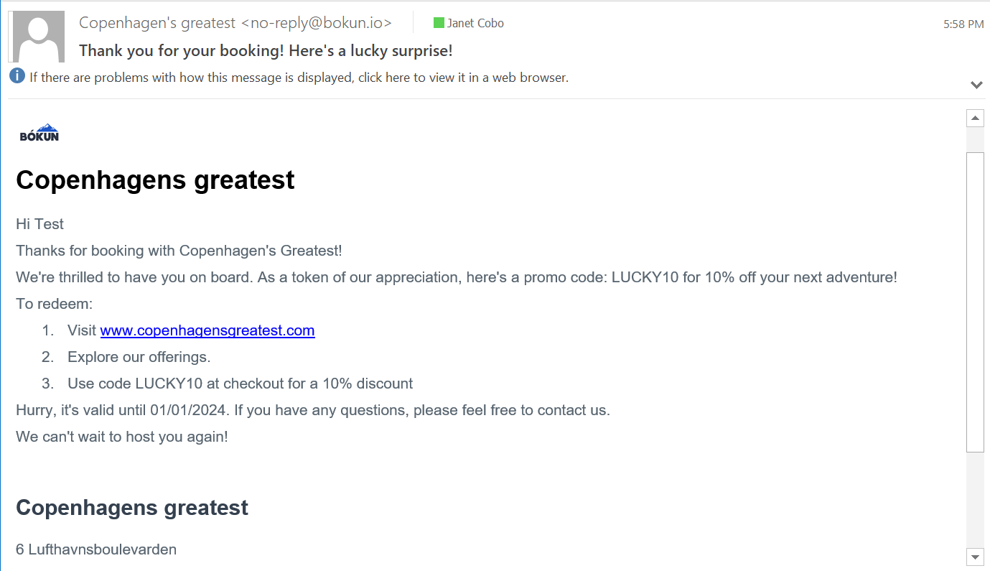The width and height of the screenshot is (990, 571).
Task: Expand the message options chevron
Action: coord(976,84)
